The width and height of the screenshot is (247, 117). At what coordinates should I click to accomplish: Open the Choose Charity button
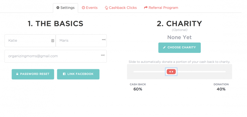click(179, 47)
